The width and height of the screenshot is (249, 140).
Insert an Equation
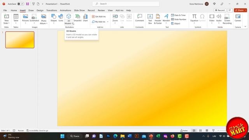point(194,19)
